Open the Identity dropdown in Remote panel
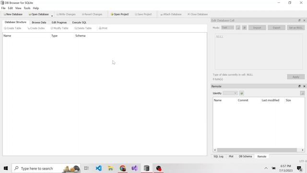This screenshot has width=307, height=173. pos(230,93)
